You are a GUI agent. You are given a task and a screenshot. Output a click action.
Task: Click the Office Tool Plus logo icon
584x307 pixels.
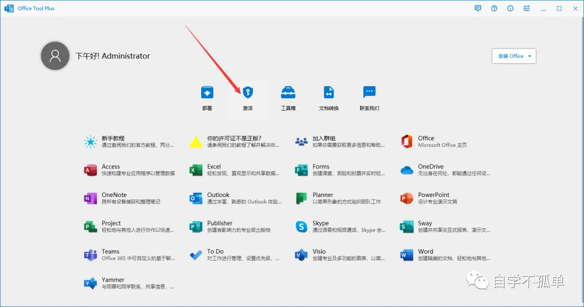point(9,8)
